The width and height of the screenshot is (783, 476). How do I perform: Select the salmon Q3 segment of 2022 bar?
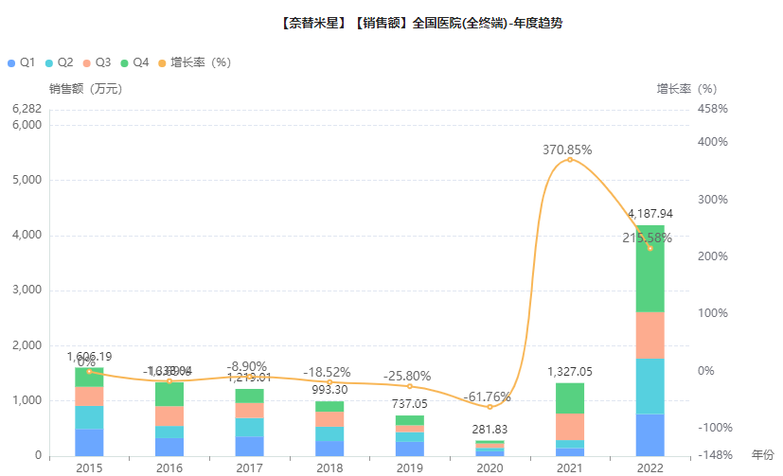tap(650, 335)
